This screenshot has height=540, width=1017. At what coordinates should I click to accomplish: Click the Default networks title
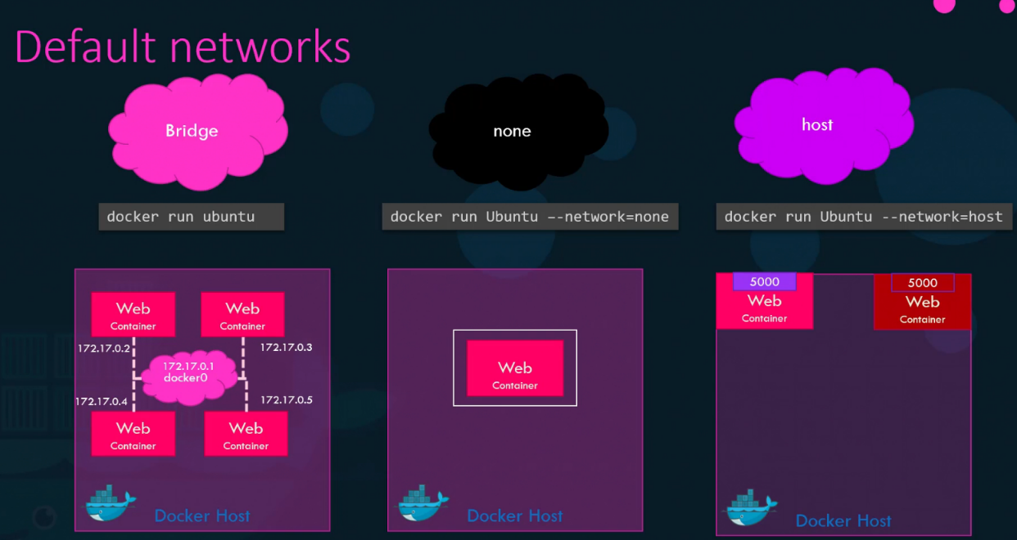tap(182, 47)
